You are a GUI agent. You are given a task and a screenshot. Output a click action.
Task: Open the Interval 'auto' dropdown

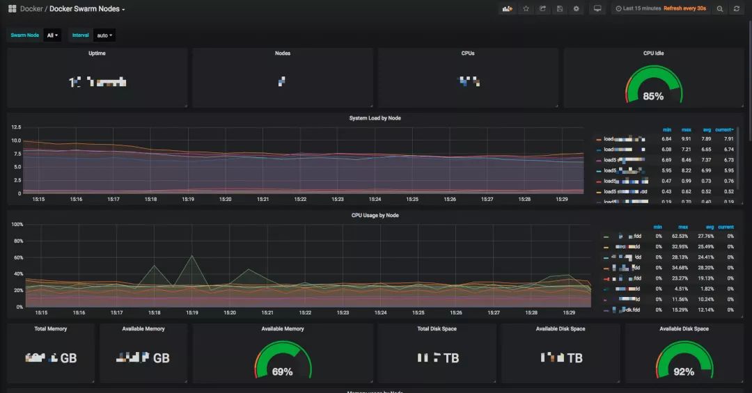(104, 35)
